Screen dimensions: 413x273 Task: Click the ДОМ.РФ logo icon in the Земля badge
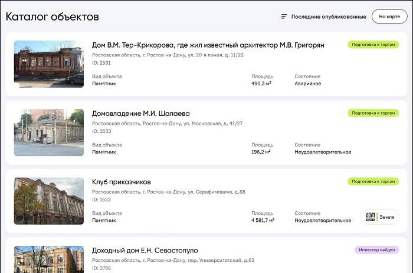click(x=371, y=217)
